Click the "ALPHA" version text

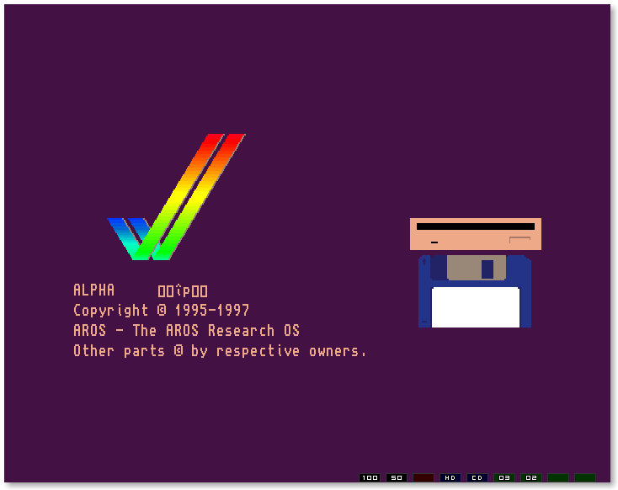pos(94,290)
